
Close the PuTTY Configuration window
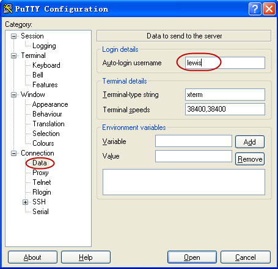pos(269,9)
